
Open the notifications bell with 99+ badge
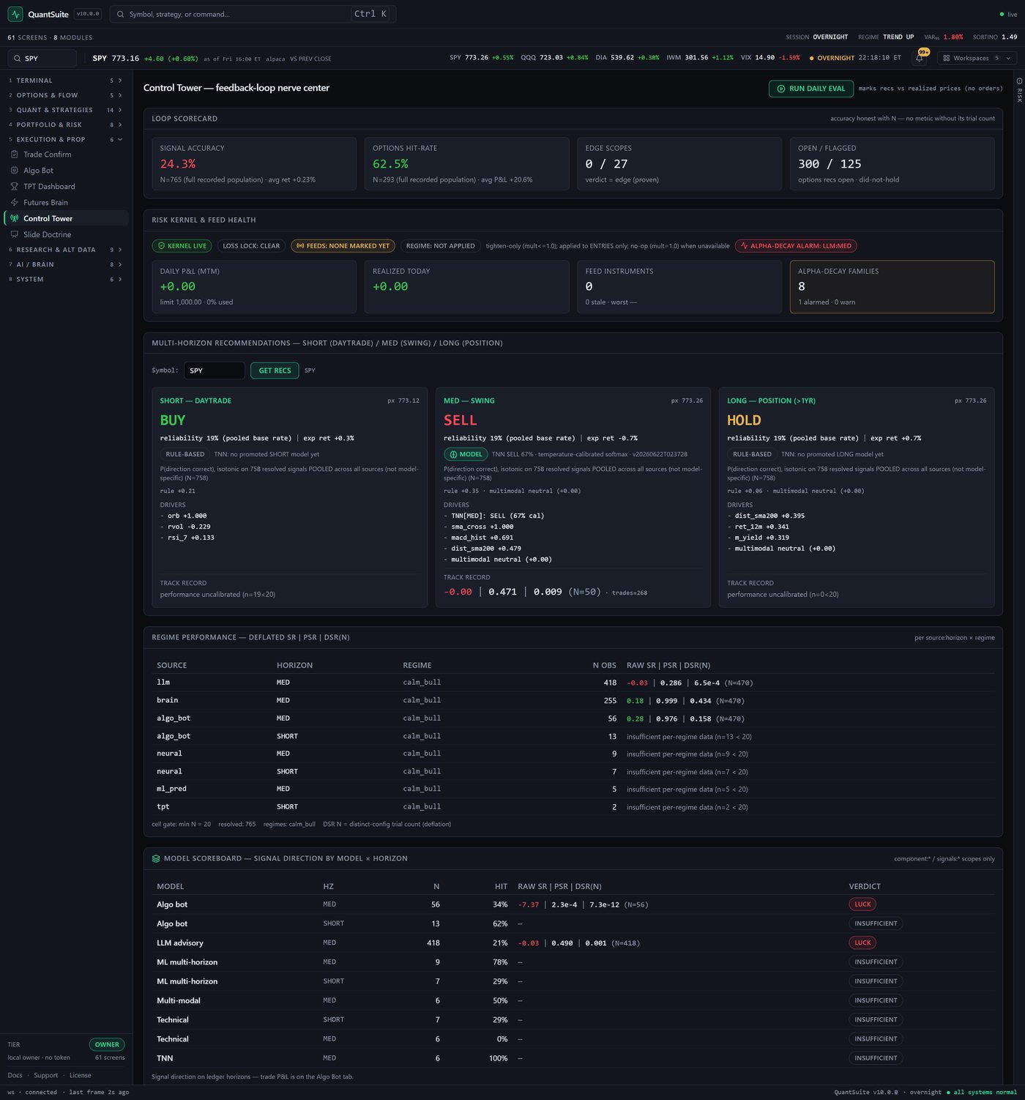920,58
